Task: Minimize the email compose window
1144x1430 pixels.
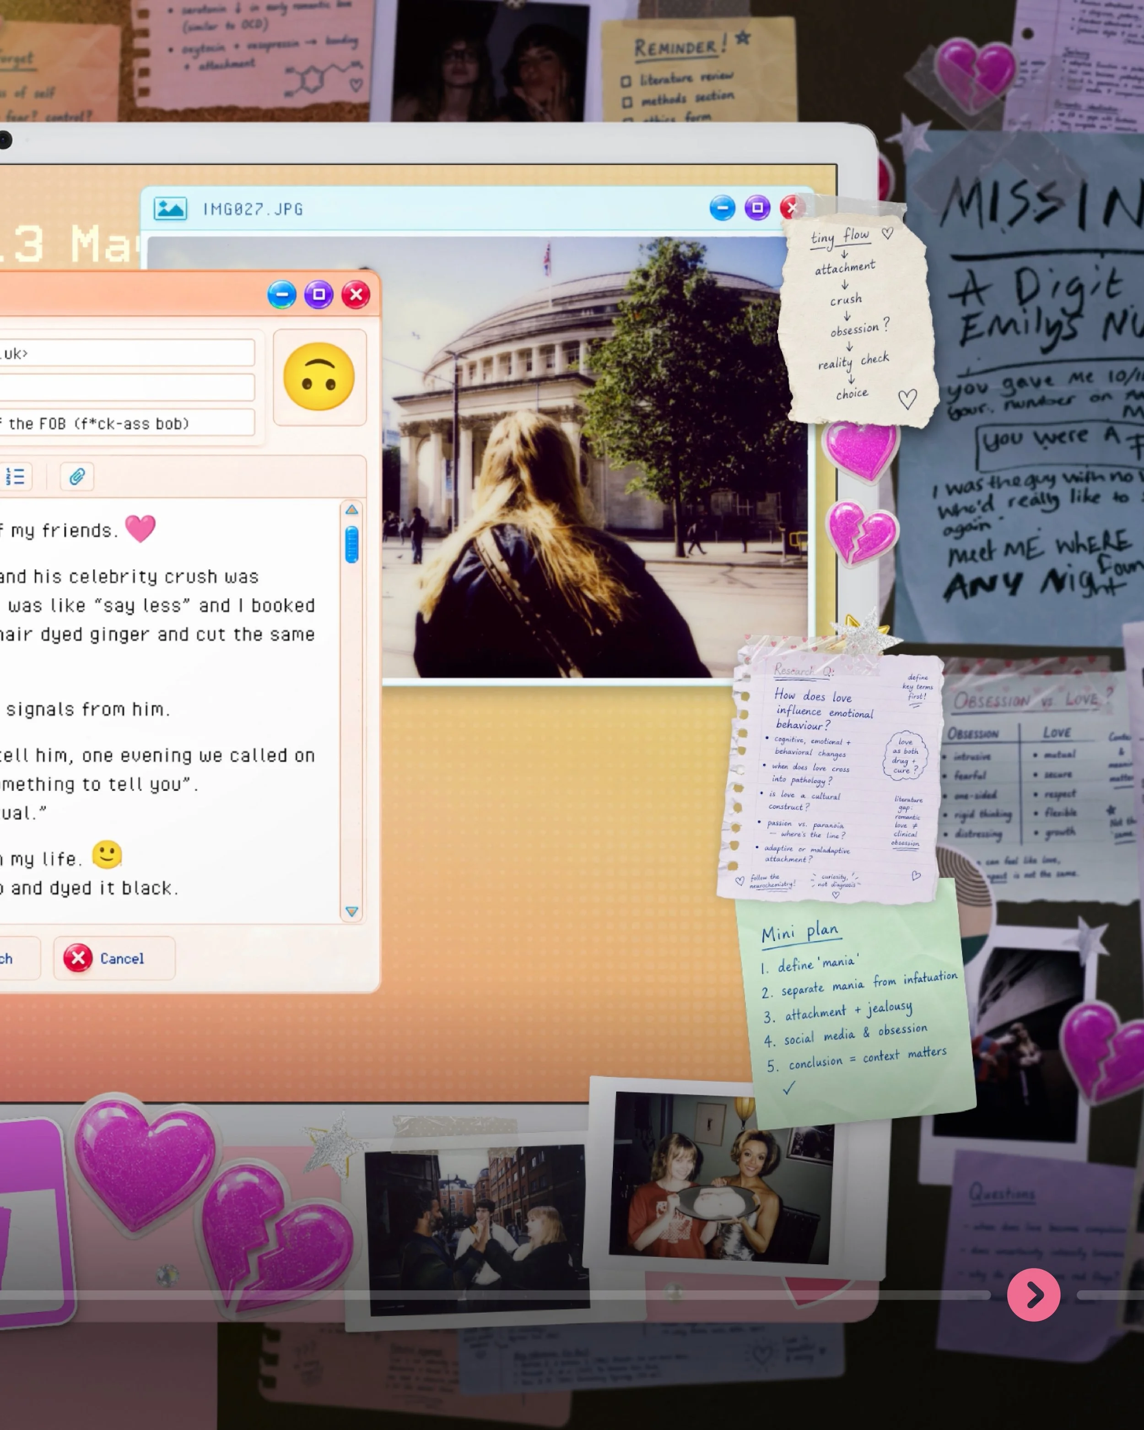Action: [282, 294]
